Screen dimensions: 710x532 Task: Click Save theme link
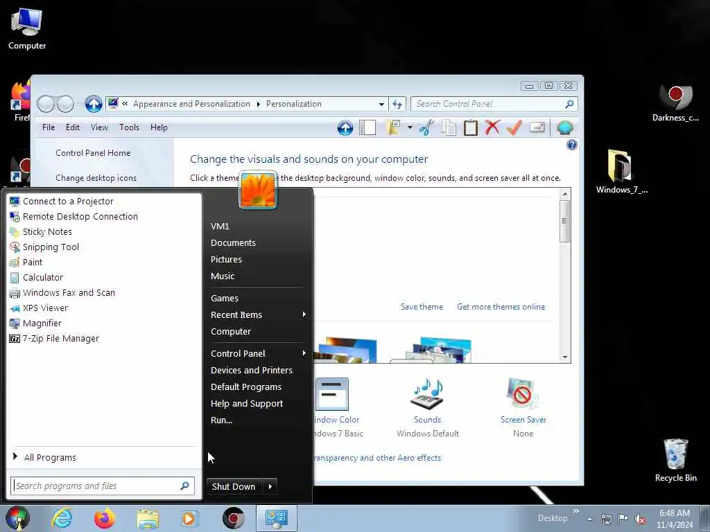pos(422,307)
